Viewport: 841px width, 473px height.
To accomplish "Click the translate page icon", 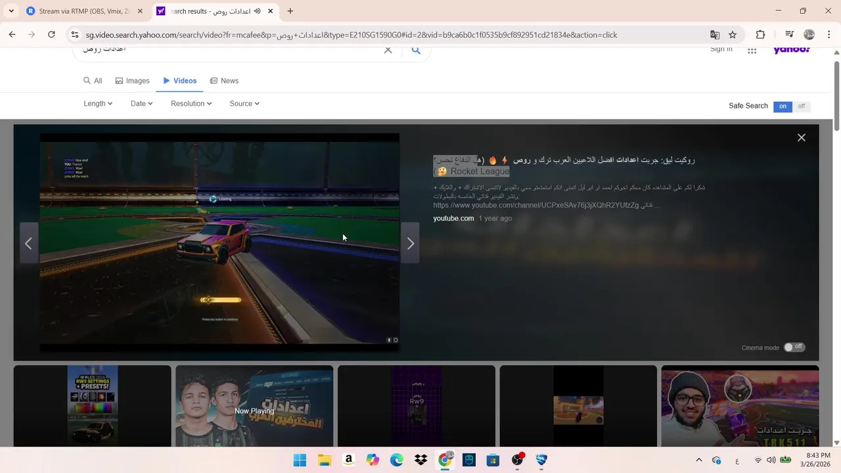I will click(715, 35).
